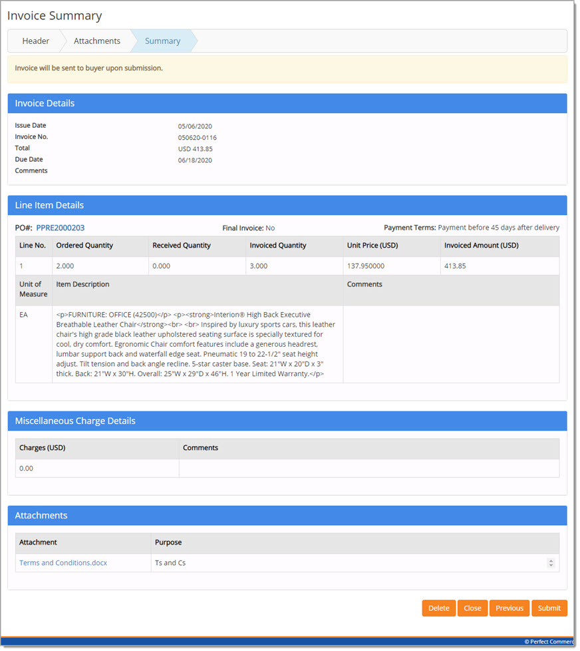Download Terms and Conditions.docx attachment
The image size is (580, 651).
tap(63, 562)
